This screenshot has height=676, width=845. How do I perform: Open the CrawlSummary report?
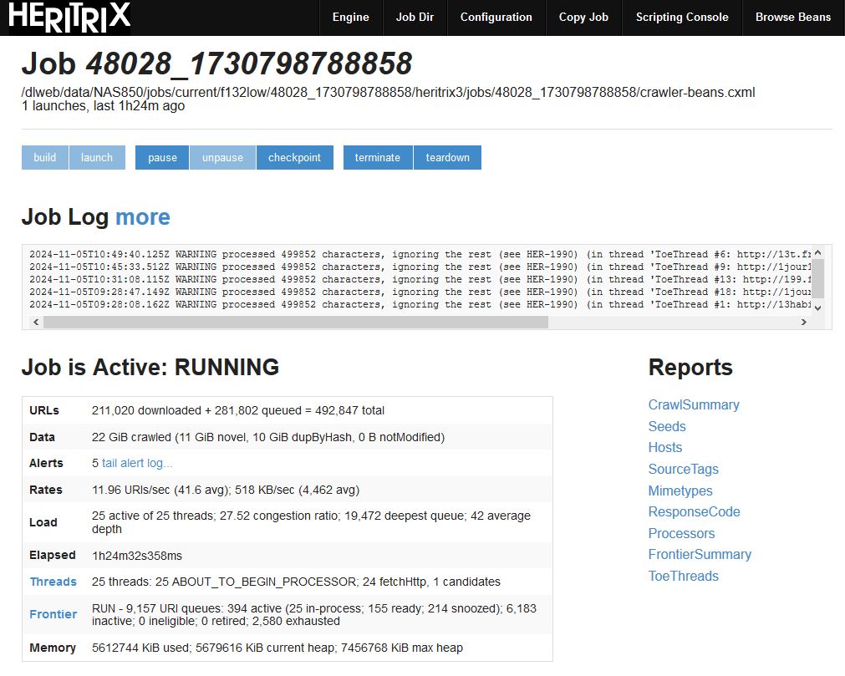(694, 405)
